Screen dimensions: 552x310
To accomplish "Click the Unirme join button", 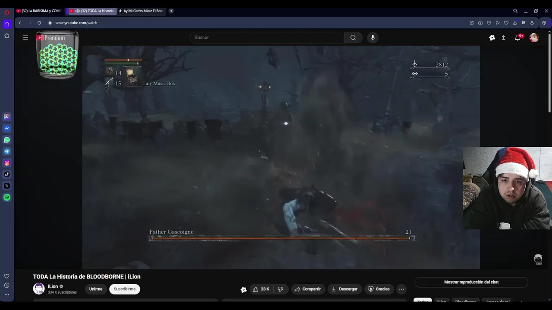I will coord(96,289).
